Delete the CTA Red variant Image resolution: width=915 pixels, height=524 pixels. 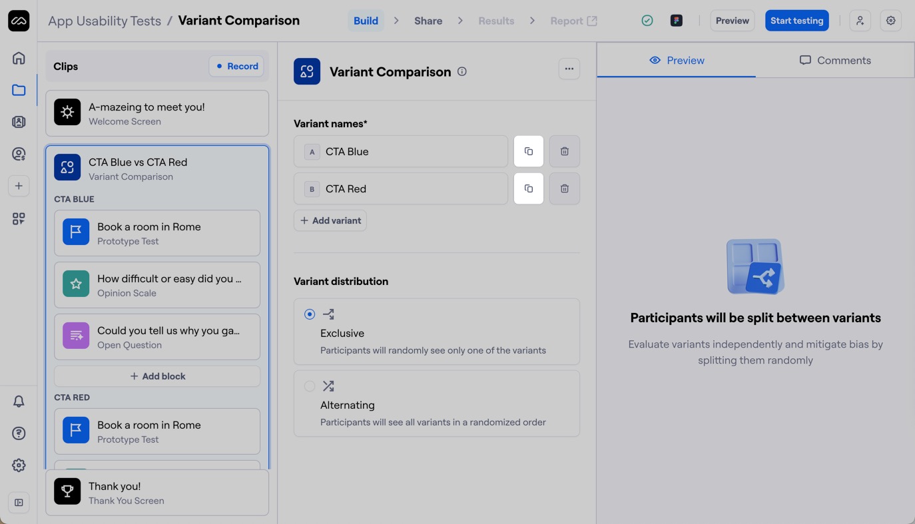(x=564, y=188)
